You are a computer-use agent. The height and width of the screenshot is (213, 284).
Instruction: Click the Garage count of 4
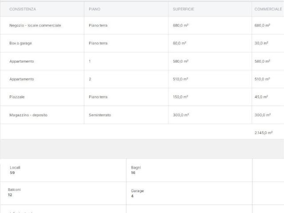[132, 196]
